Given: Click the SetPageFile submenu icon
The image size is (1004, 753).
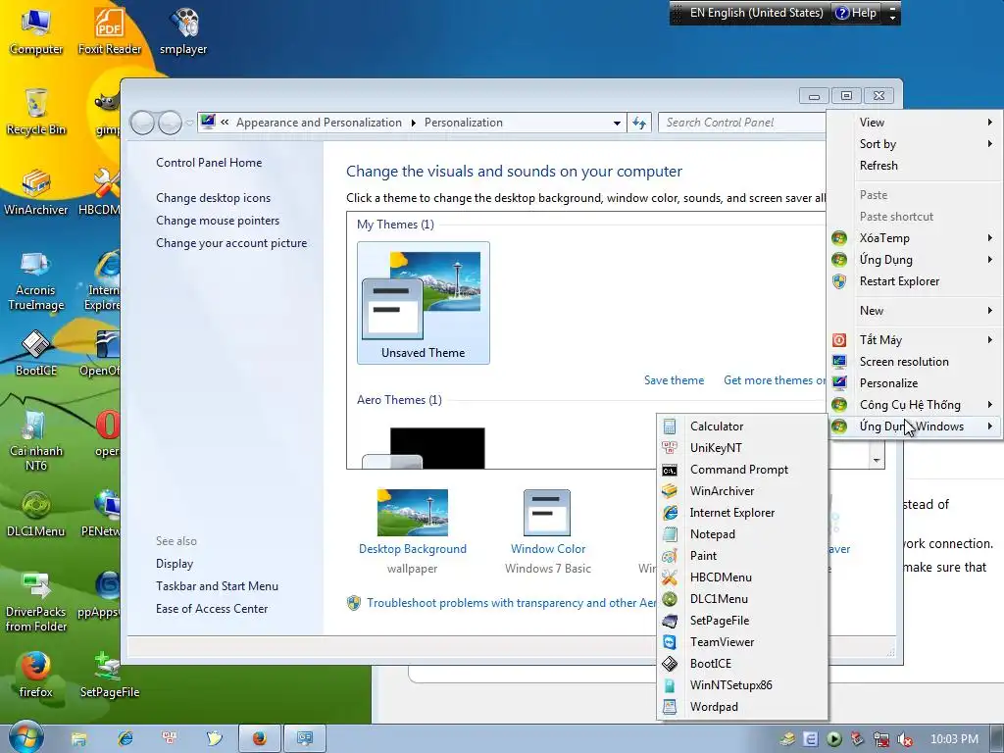Looking at the screenshot, I should (670, 621).
